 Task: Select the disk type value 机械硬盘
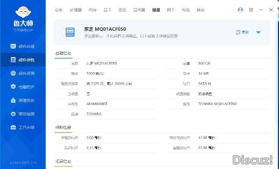[x=205, y=94]
